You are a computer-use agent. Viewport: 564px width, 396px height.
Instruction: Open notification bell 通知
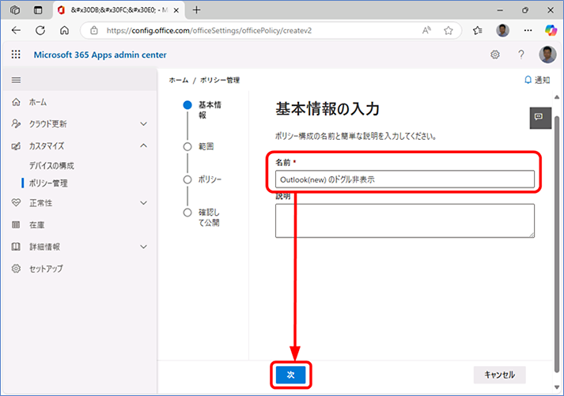(x=537, y=80)
